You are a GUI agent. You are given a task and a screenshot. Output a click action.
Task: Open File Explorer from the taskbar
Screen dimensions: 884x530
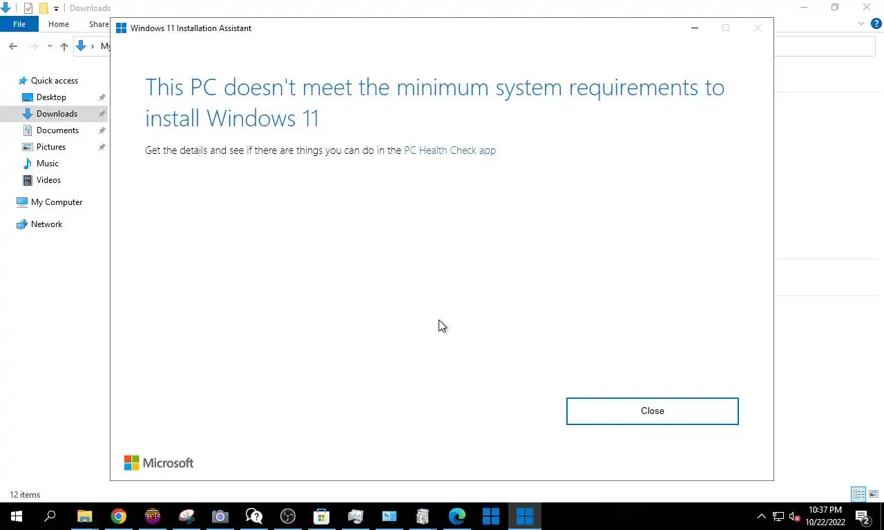[84, 516]
